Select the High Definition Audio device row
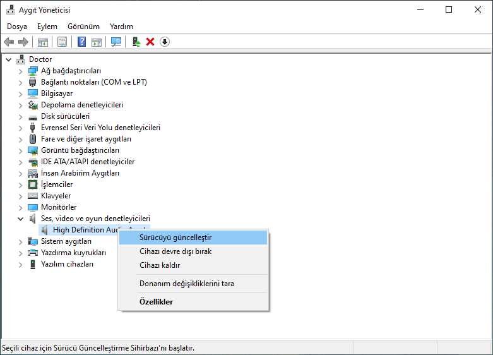This screenshot has width=493, height=355. 94,230
